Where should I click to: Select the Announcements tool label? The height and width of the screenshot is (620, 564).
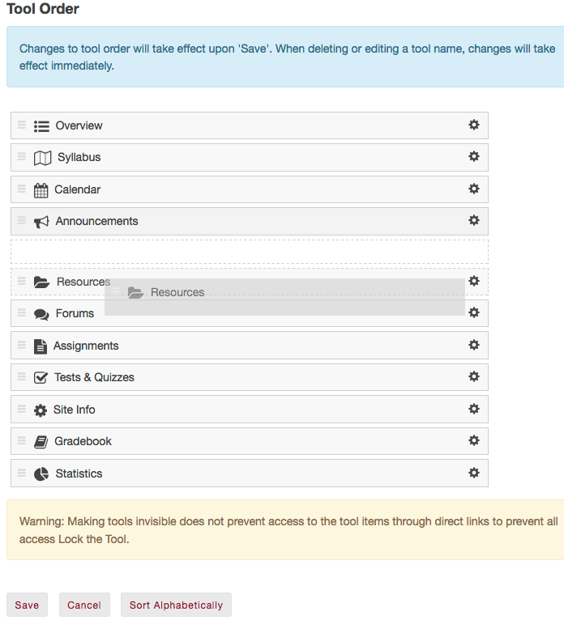point(96,221)
